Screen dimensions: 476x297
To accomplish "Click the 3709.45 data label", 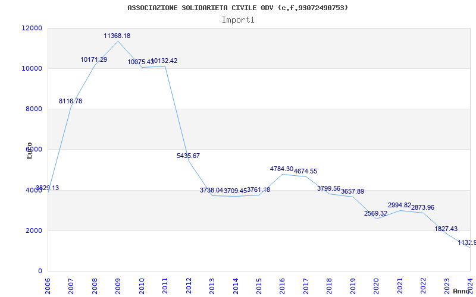I will coord(235,191).
